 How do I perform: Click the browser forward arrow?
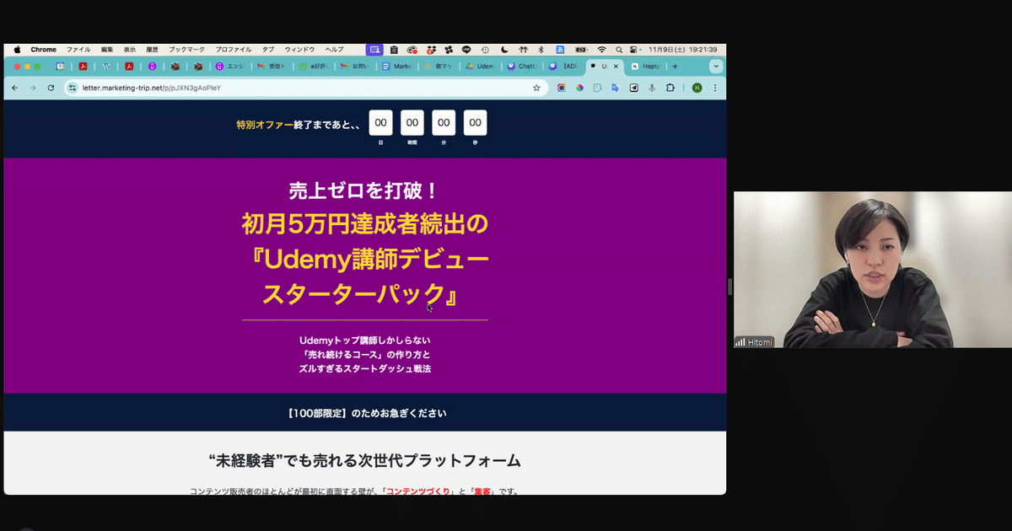point(33,88)
